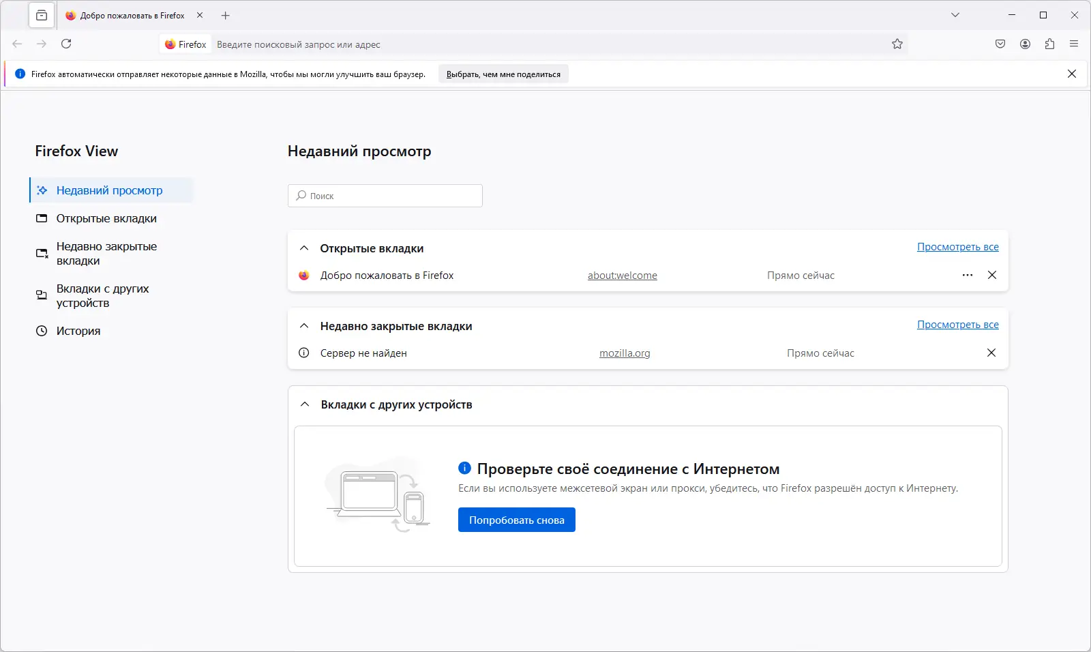Collapse the Недавно закрытые вкладки section
Viewport: 1091px width, 652px height.
coord(305,326)
